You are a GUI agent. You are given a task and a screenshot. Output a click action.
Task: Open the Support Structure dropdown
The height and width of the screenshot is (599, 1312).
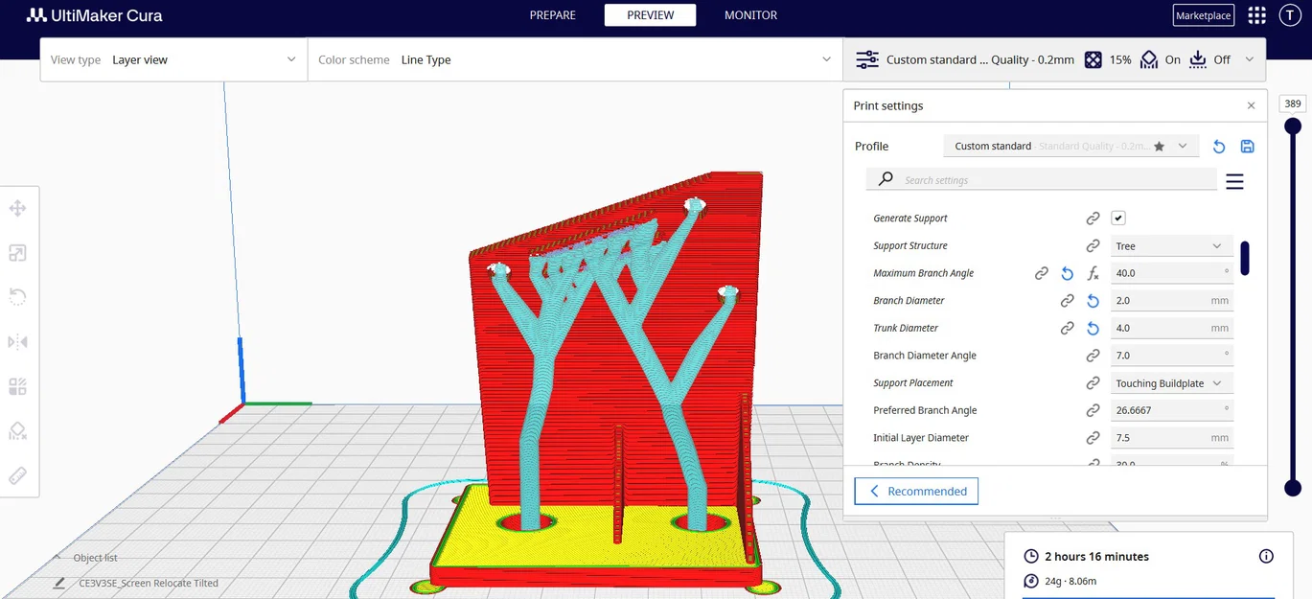point(1170,245)
